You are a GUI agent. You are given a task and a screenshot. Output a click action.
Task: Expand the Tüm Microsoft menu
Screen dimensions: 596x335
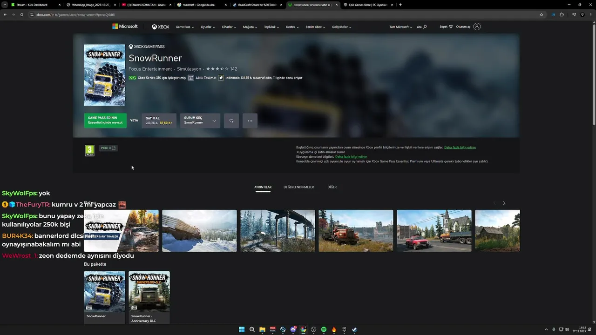[401, 27]
